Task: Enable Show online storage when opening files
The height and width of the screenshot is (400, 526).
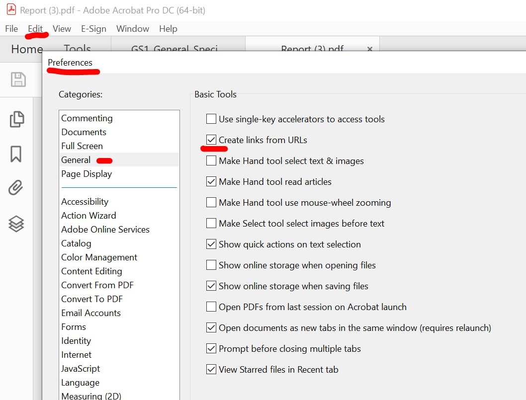Action: (x=211, y=265)
